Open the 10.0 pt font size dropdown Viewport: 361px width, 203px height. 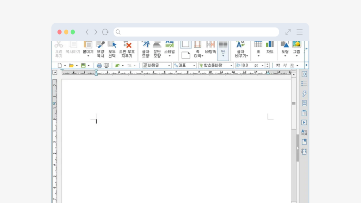coord(262,66)
